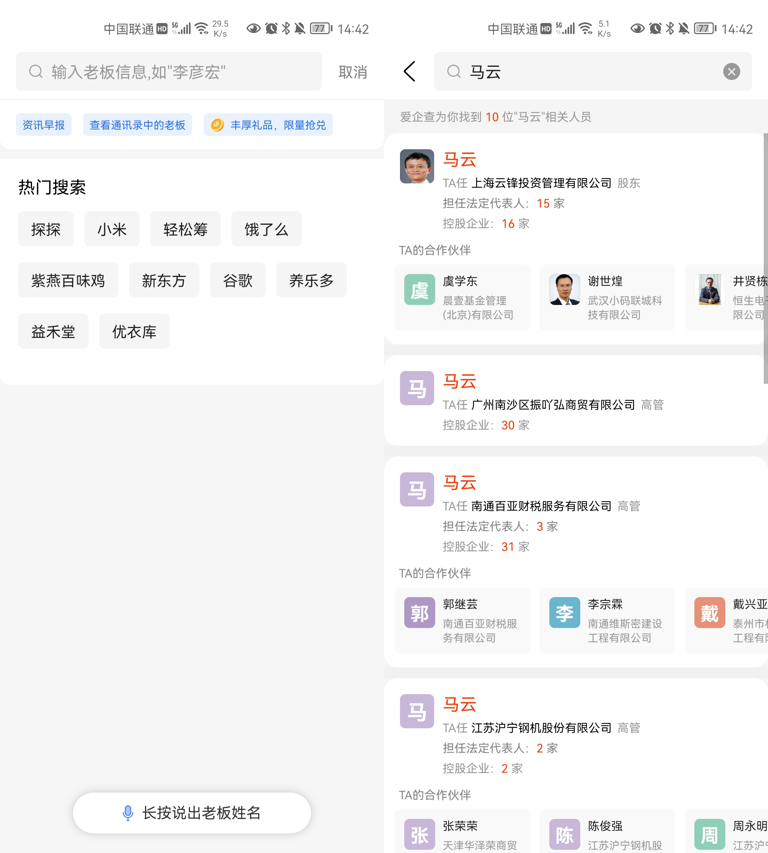Image resolution: width=768 pixels, height=853 pixels.
Task: Open 查看通讯录中的老板
Action: coord(137,125)
